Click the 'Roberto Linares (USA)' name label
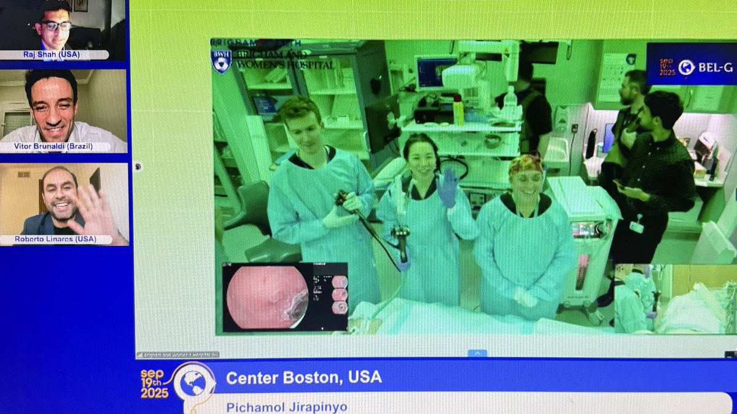This screenshot has width=737, height=414. click(56, 239)
